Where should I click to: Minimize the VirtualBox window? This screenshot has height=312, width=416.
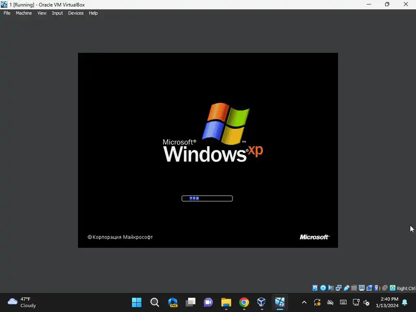coord(369,4)
